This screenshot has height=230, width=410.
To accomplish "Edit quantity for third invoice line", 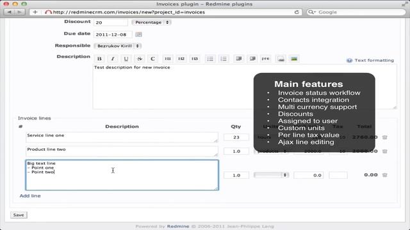I will point(236,175).
